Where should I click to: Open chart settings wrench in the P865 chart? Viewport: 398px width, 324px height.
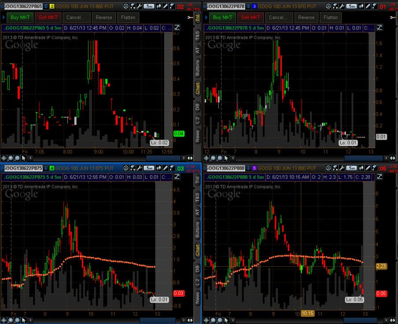tap(140, 6)
